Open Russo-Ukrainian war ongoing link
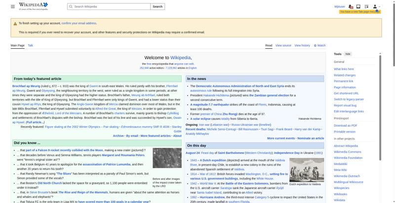This screenshot has height=203, width=395. click(x=245, y=125)
